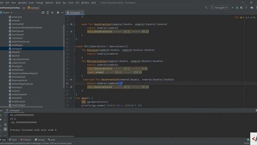Select LogicOperations.kt in project tree
257x145 pixels.
[x=20, y=59]
